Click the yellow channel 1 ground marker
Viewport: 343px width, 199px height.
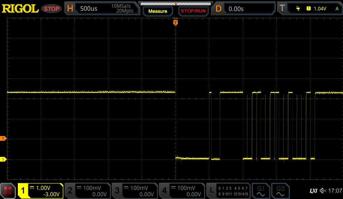coord(3,159)
